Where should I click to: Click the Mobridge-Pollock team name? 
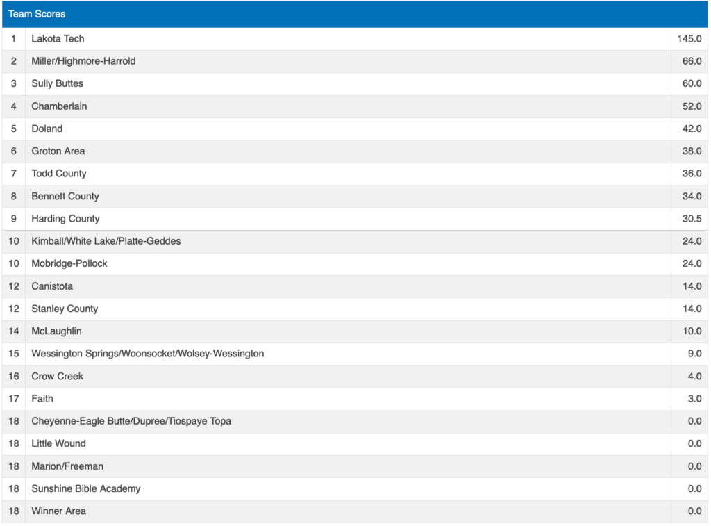click(69, 263)
